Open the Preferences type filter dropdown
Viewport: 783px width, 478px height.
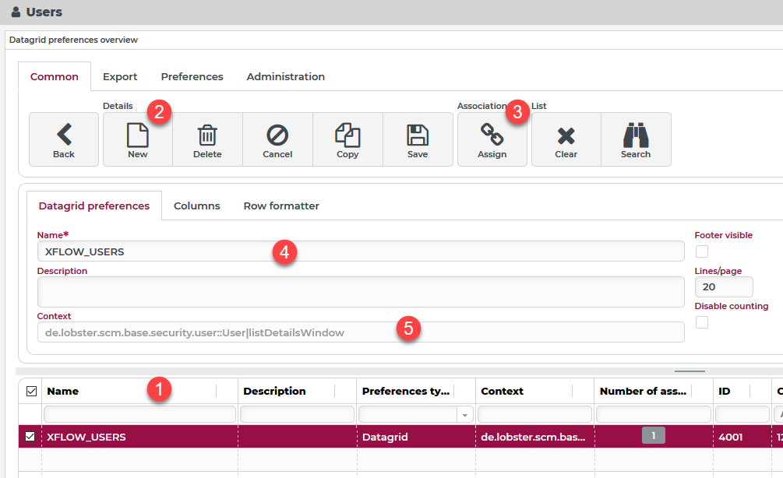pos(465,415)
